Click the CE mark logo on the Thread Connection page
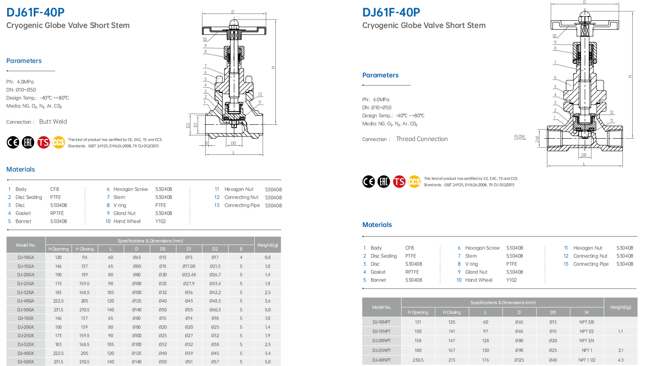Viewport: 647px width, 366px height. tap(368, 182)
